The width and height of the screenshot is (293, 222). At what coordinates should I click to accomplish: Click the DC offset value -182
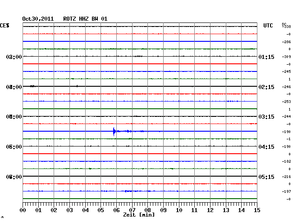pos(286,161)
